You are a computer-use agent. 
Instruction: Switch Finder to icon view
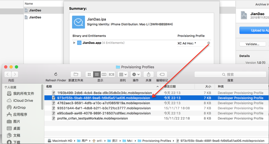89,74
